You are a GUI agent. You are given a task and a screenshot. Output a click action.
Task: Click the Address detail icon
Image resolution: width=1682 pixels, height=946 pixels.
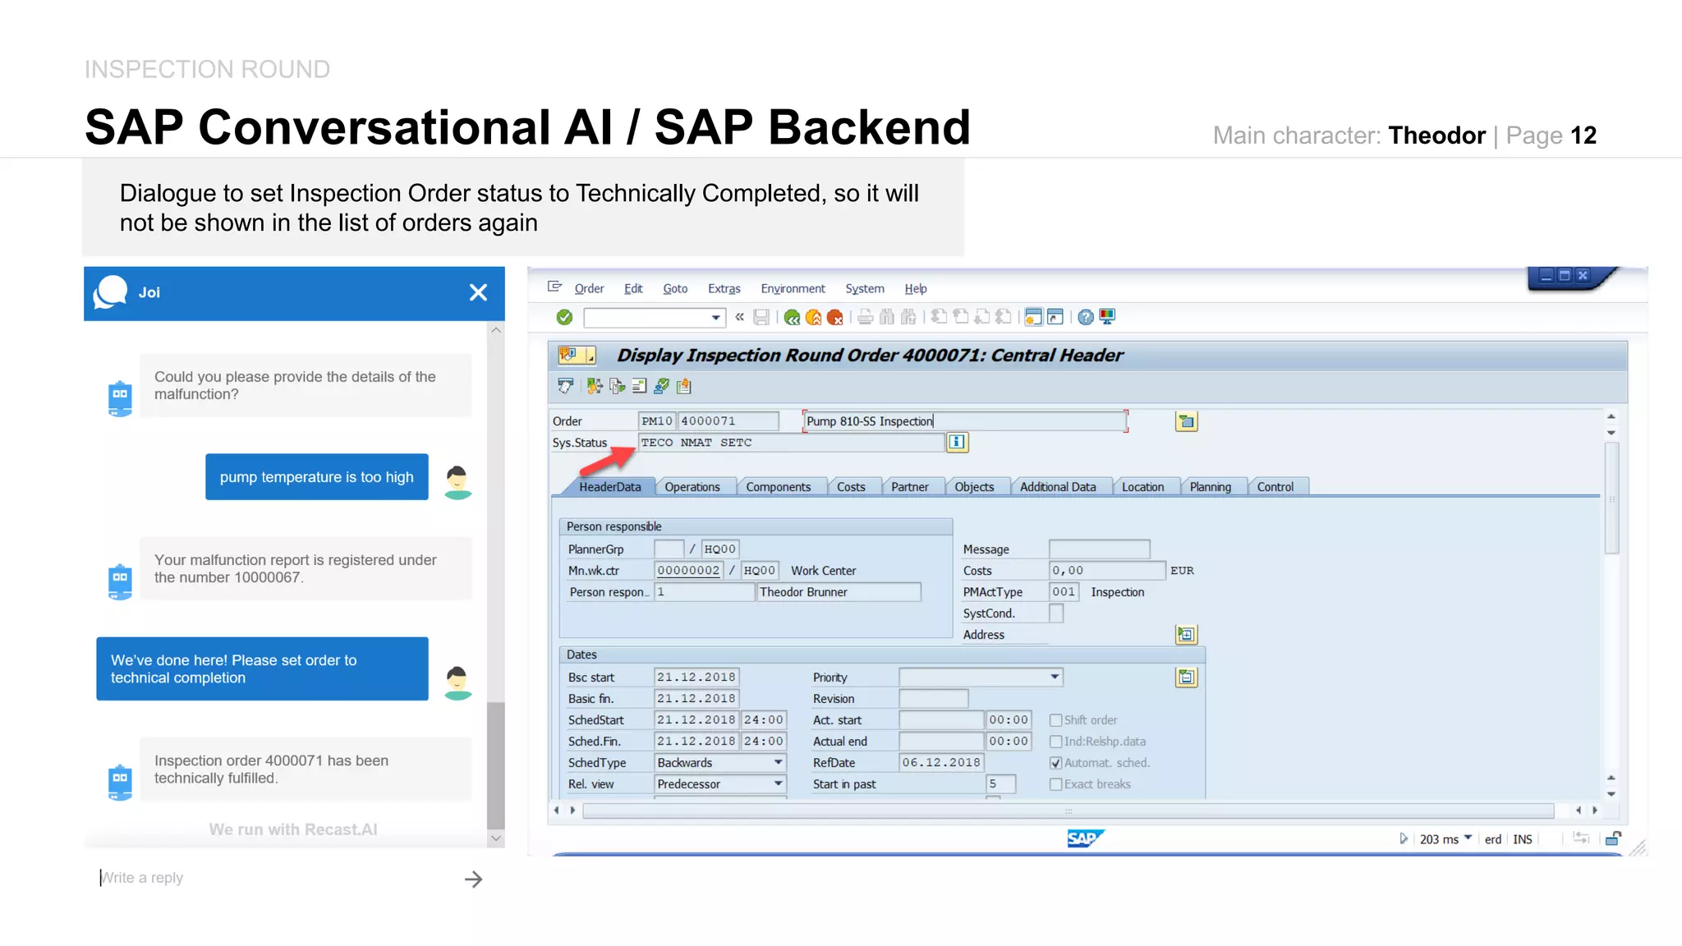click(1187, 635)
